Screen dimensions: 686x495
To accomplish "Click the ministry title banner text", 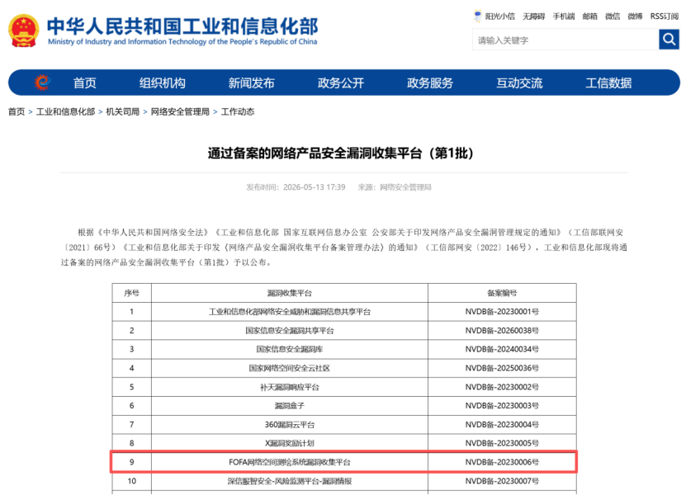I will 182,31.
